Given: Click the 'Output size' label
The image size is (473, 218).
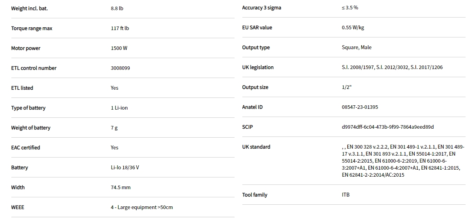Looking at the screenshot, I should 255,87.
